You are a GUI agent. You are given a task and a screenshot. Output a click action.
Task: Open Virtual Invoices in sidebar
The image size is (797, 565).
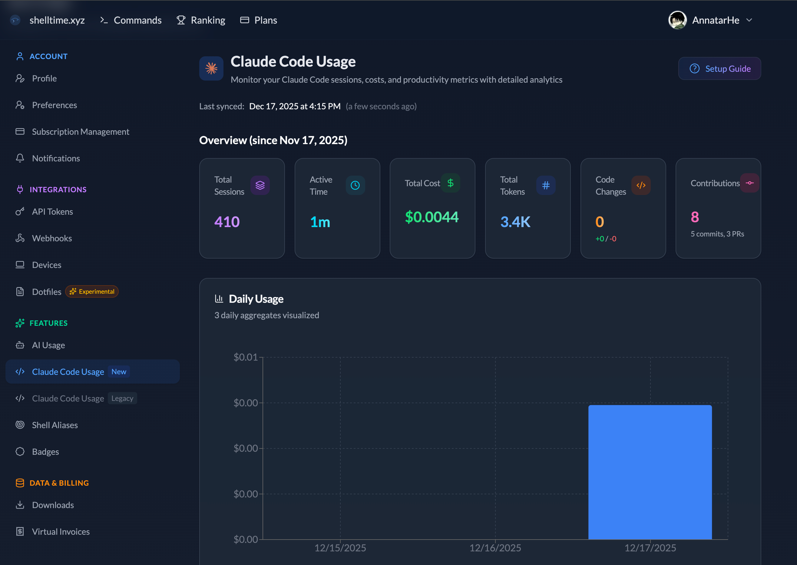point(61,532)
